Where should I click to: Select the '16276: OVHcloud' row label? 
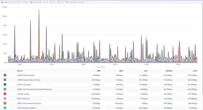click(x=24, y=85)
